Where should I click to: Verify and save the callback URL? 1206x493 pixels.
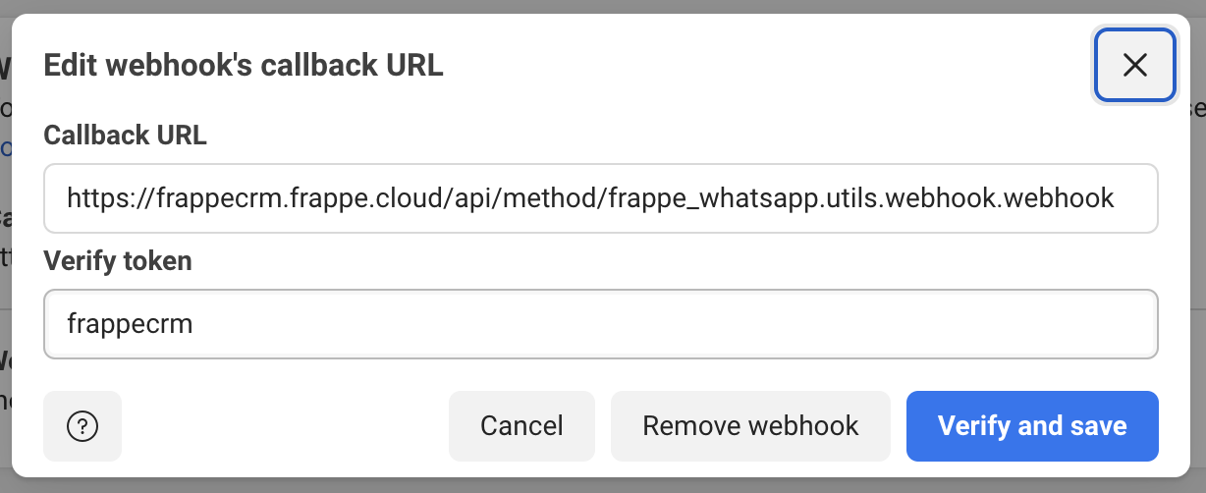point(1032,426)
